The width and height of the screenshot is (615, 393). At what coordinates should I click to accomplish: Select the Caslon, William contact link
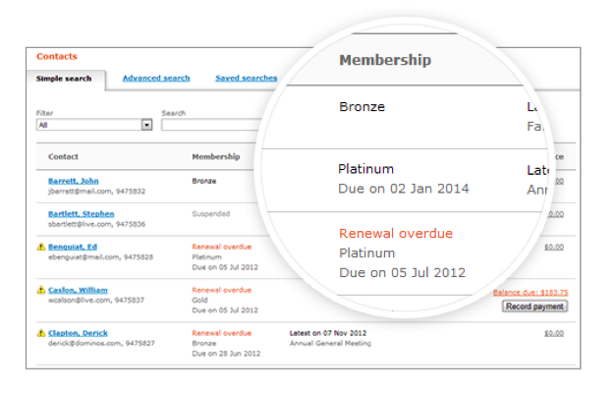coord(78,291)
